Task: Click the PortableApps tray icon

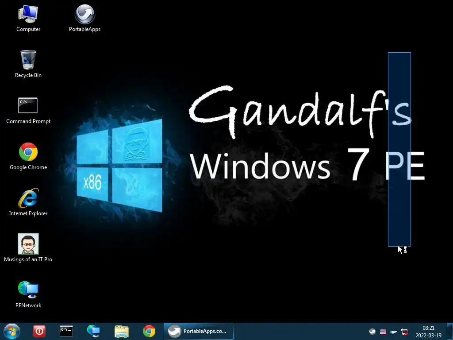Action: pos(372,331)
